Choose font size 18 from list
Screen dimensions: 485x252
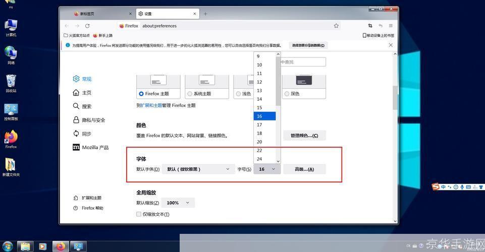pyautogui.click(x=264, y=134)
